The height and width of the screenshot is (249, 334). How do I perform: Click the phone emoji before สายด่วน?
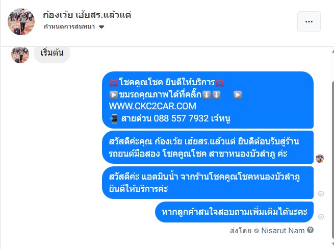pos(113,119)
